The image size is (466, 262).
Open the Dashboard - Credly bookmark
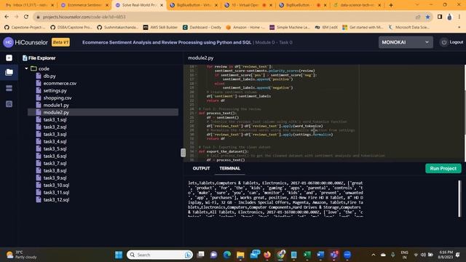(202, 28)
